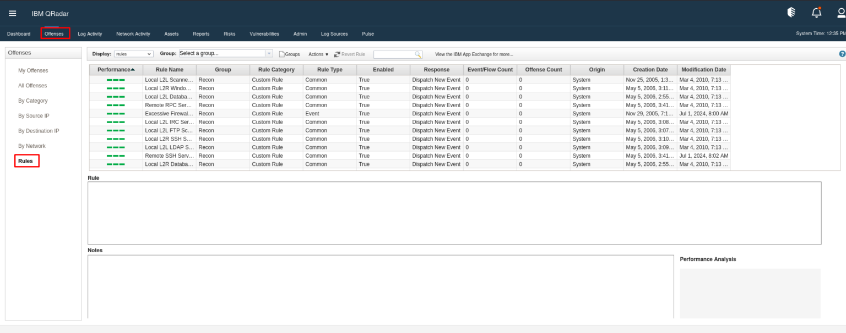Image resolution: width=846 pixels, height=333 pixels.
Task: Click the blue help question mark
Action: pos(842,54)
